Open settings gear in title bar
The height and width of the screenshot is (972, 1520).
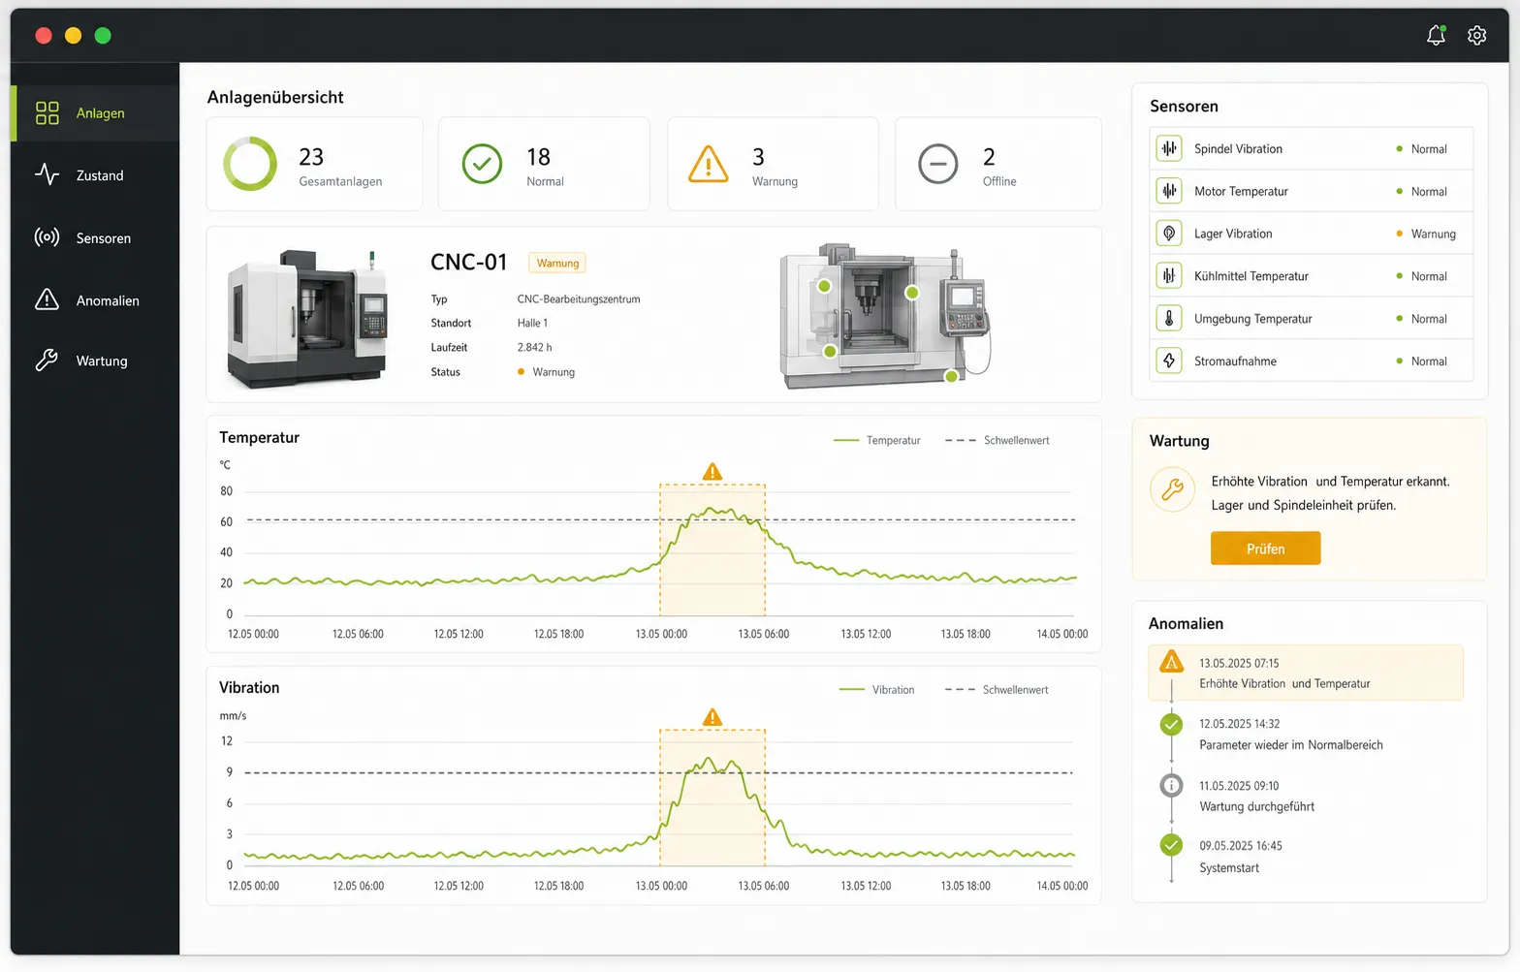(x=1476, y=36)
